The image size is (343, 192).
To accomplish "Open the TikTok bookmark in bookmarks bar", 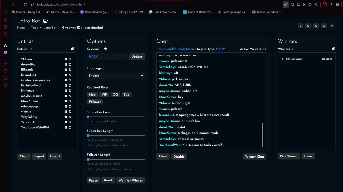I will click(61, 12).
